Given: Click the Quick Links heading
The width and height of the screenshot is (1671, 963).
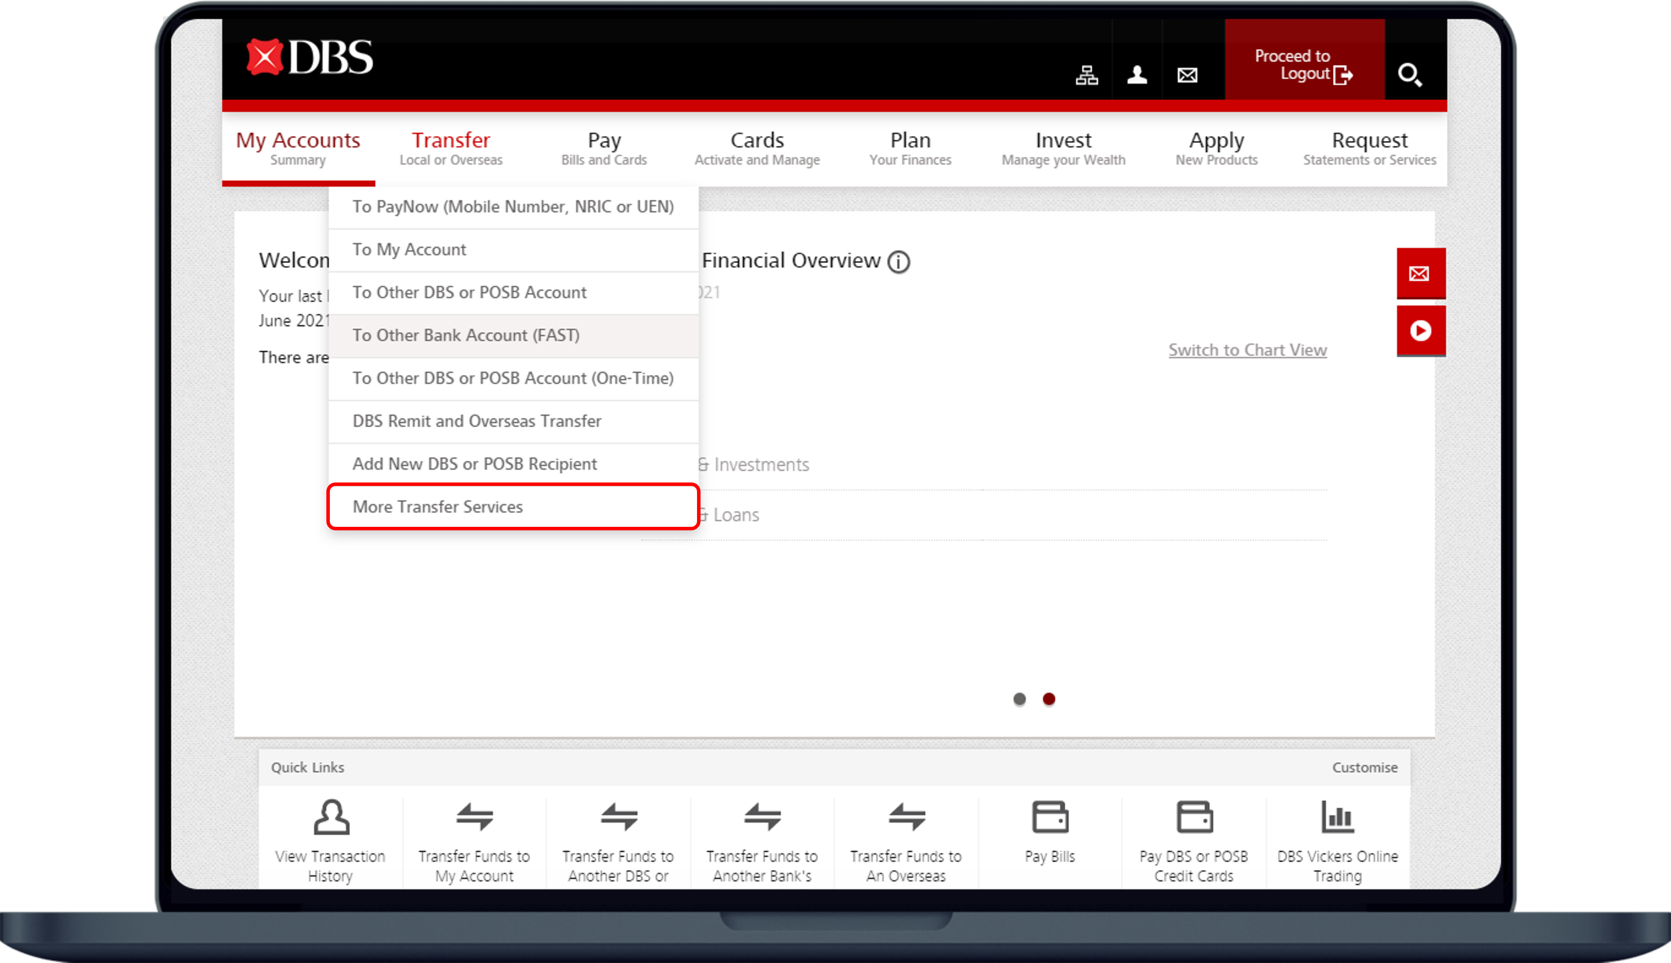Looking at the screenshot, I should point(307,767).
